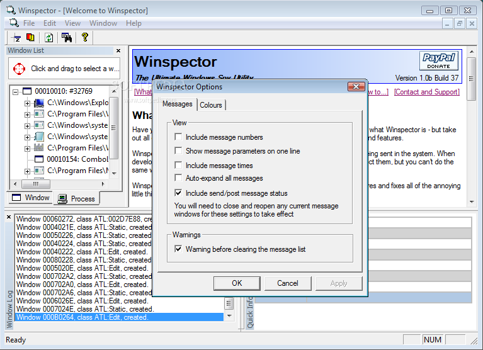Expand the second C:\Windows\syste node with notepad icon

(x=28, y=138)
